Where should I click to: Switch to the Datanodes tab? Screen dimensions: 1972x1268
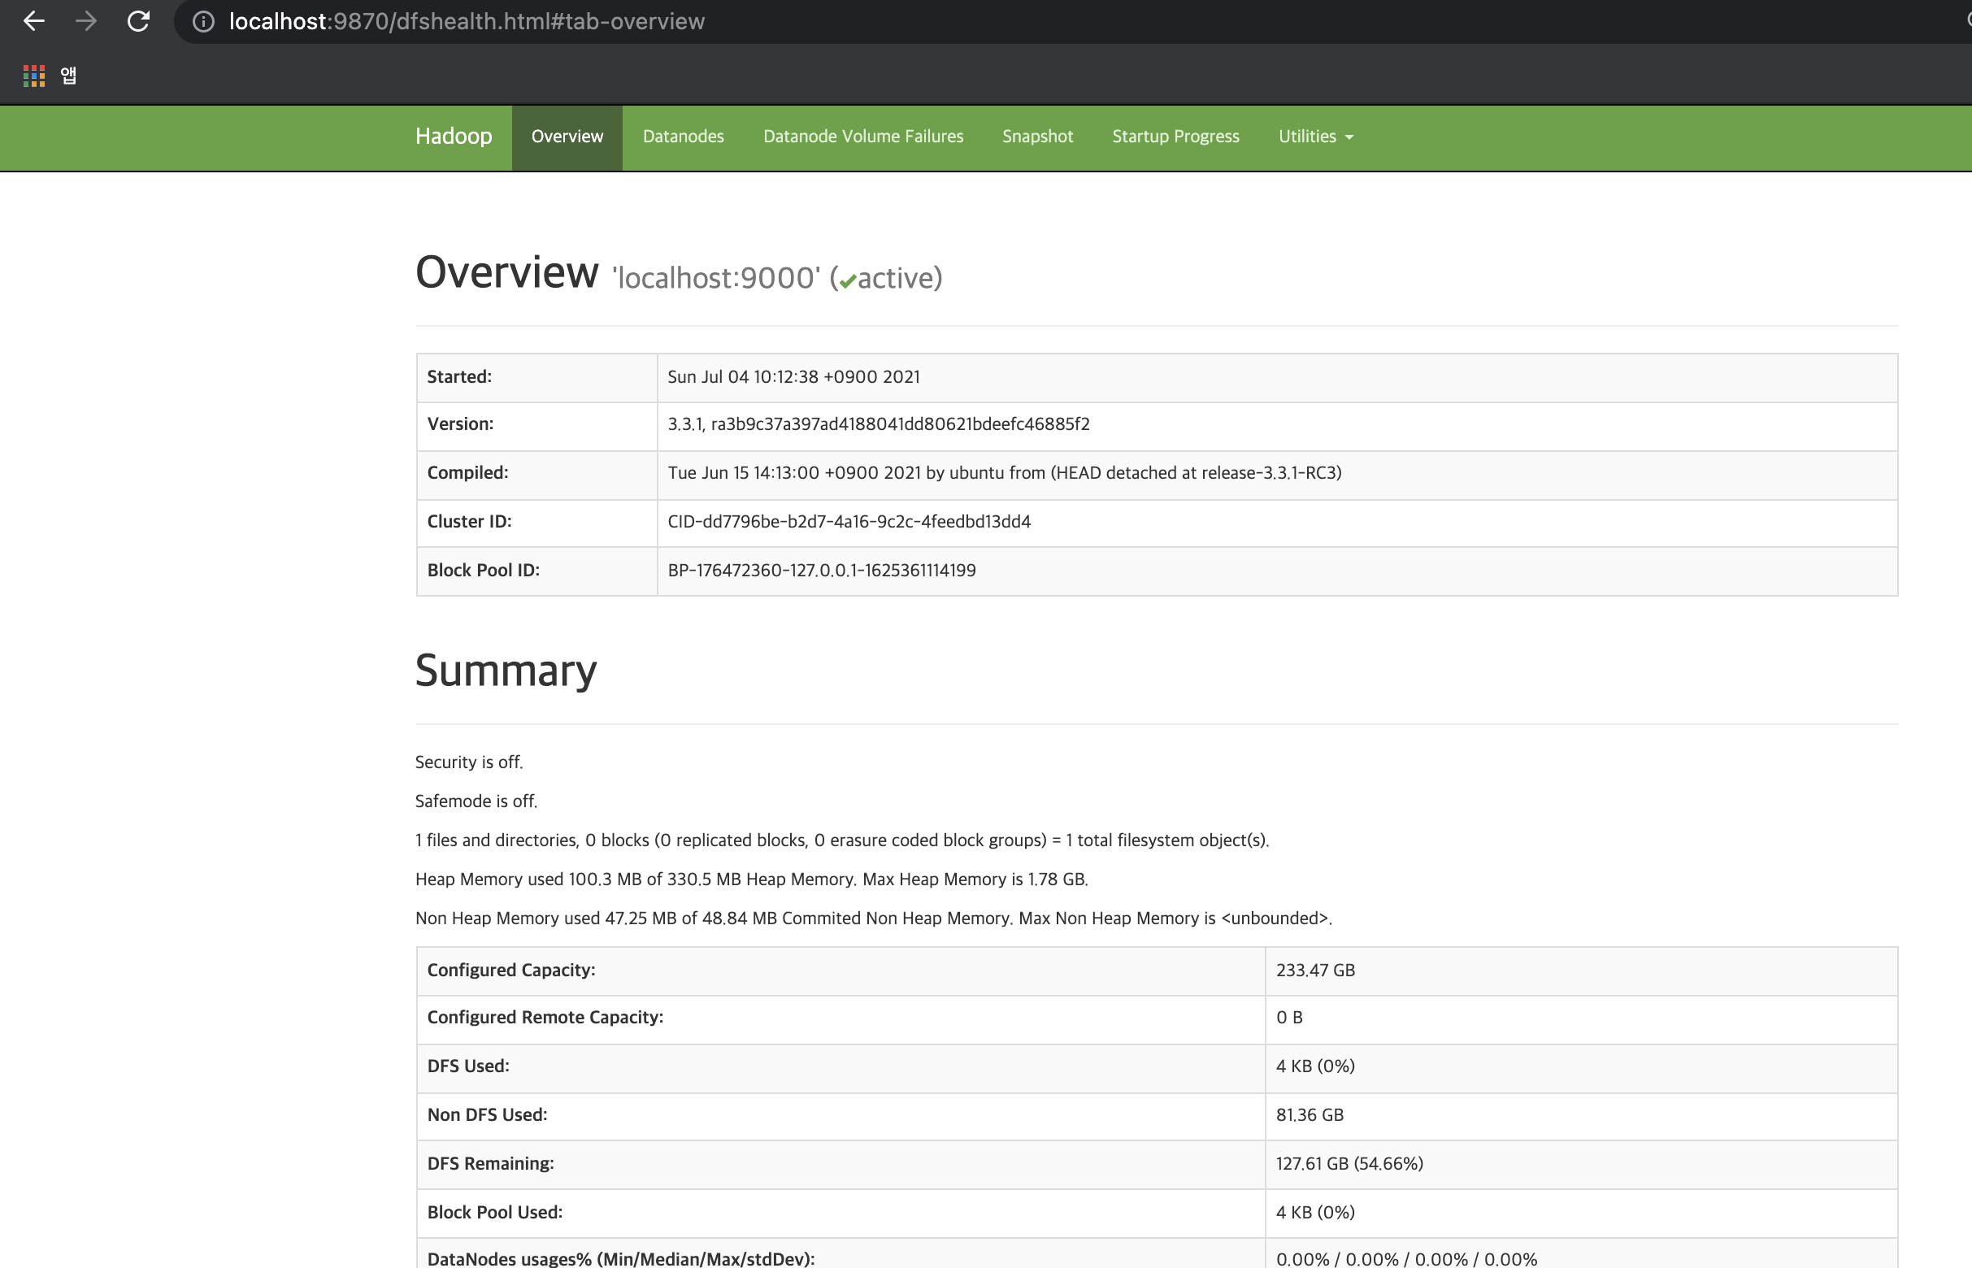684,137
